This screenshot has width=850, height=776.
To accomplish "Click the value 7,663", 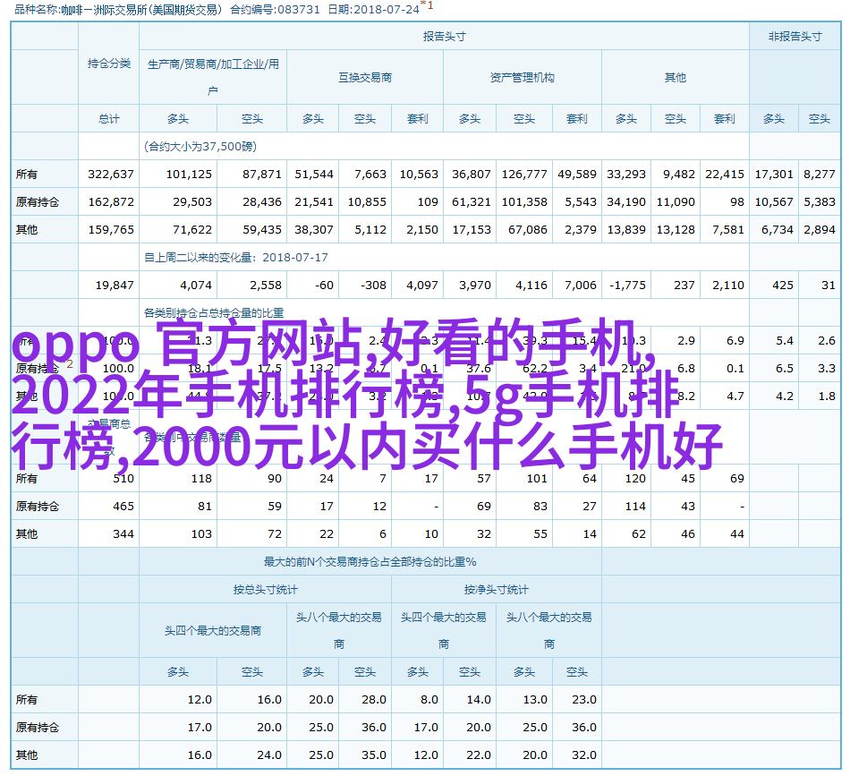I will pos(370,174).
